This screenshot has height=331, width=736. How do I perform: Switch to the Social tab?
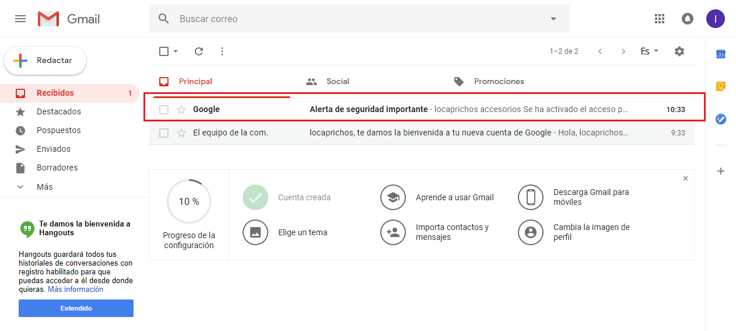(x=338, y=81)
